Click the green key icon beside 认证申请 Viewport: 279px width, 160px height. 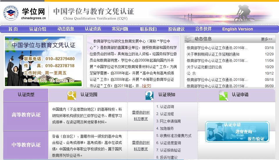click(x=223, y=95)
